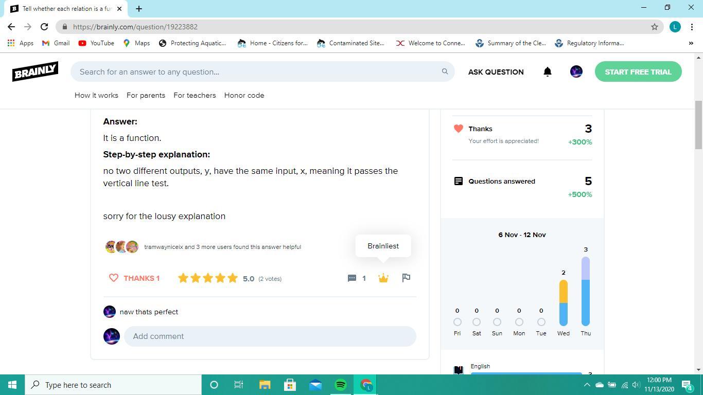Click the forward navigation arrow

pyautogui.click(x=28, y=27)
